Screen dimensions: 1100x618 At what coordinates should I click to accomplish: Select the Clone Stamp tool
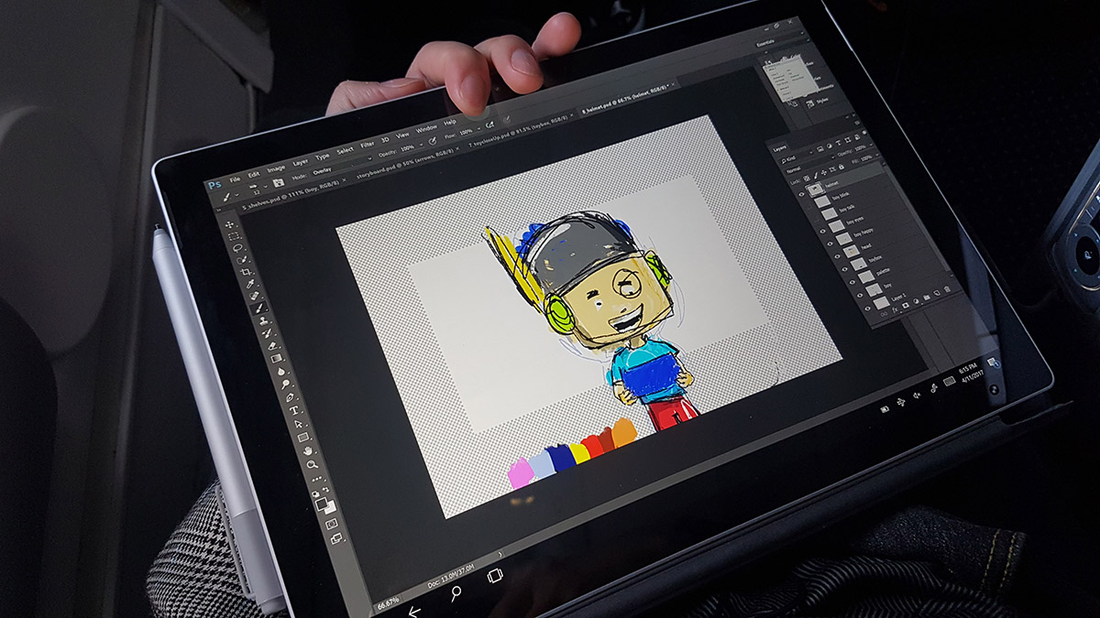pyautogui.click(x=262, y=320)
